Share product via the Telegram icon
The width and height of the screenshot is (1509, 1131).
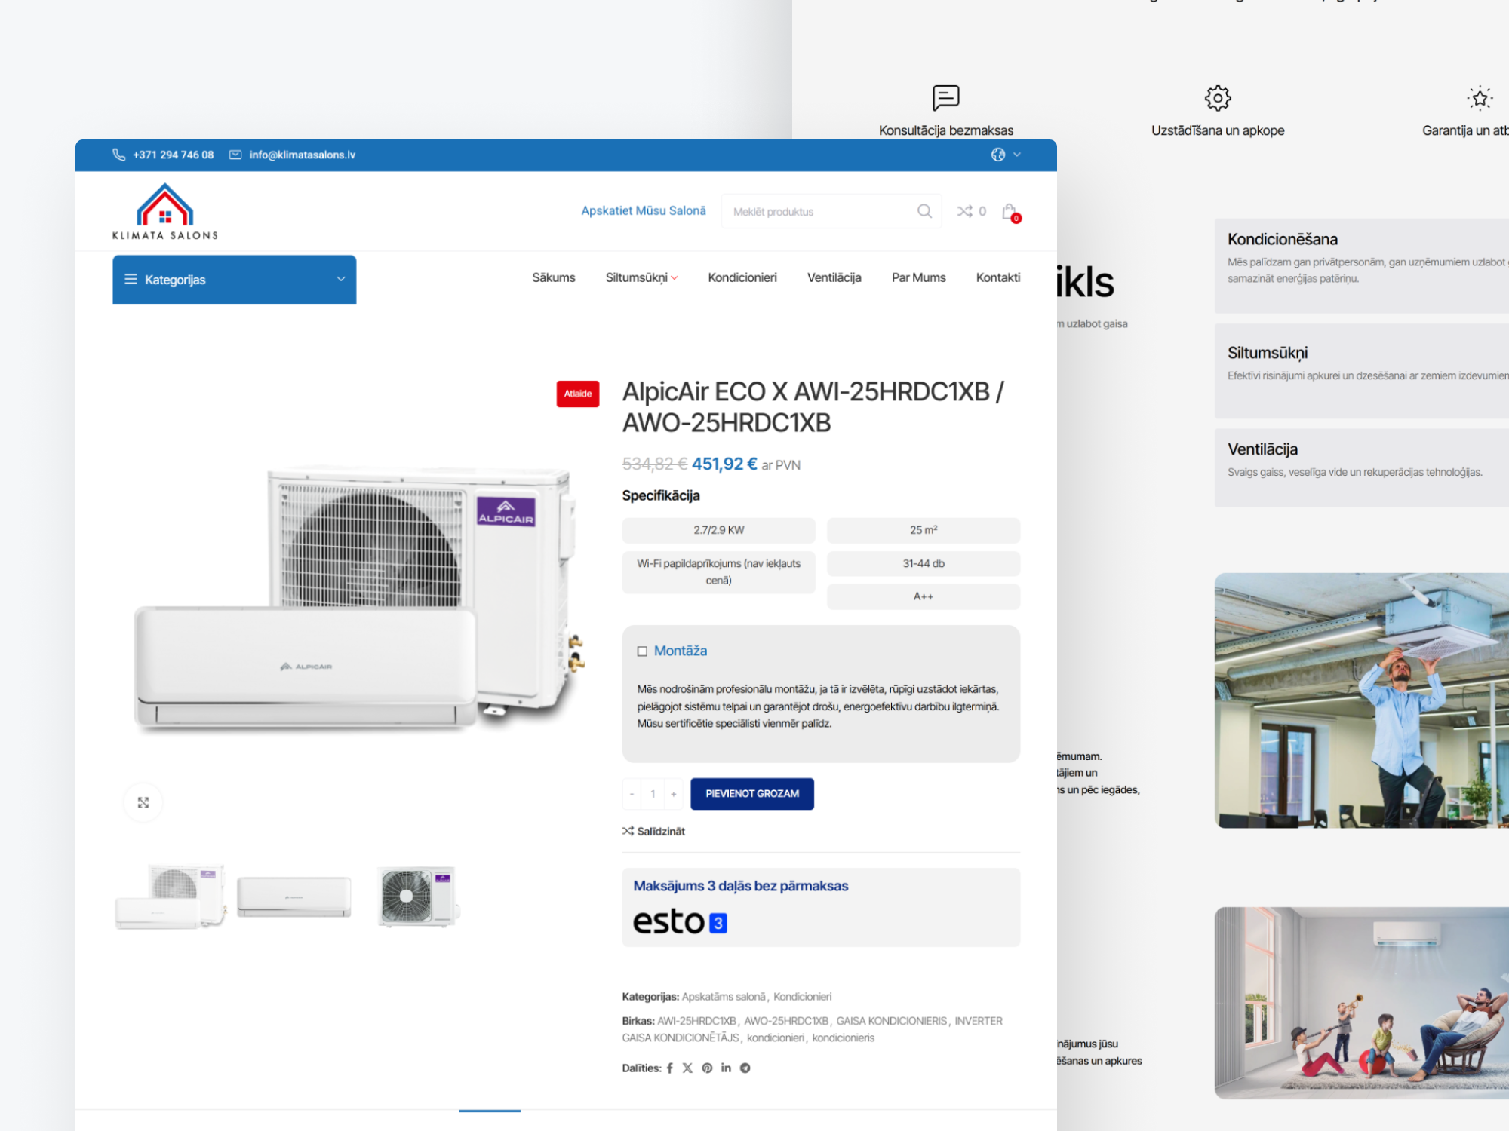pyautogui.click(x=745, y=1068)
